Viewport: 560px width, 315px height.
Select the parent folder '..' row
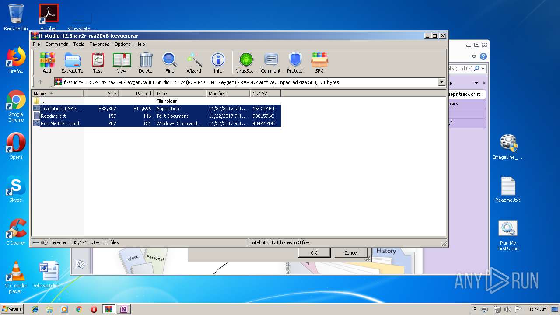(x=156, y=101)
